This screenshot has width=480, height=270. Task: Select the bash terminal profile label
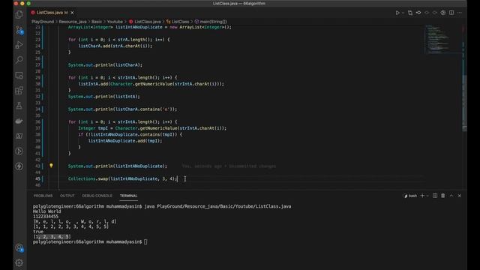(x=410, y=196)
